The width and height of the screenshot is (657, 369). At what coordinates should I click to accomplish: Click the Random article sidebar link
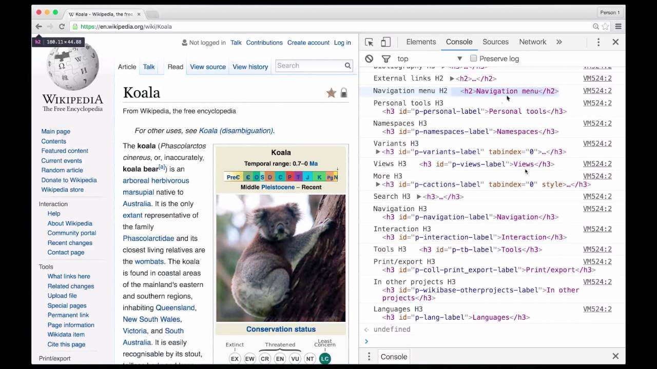tap(62, 170)
